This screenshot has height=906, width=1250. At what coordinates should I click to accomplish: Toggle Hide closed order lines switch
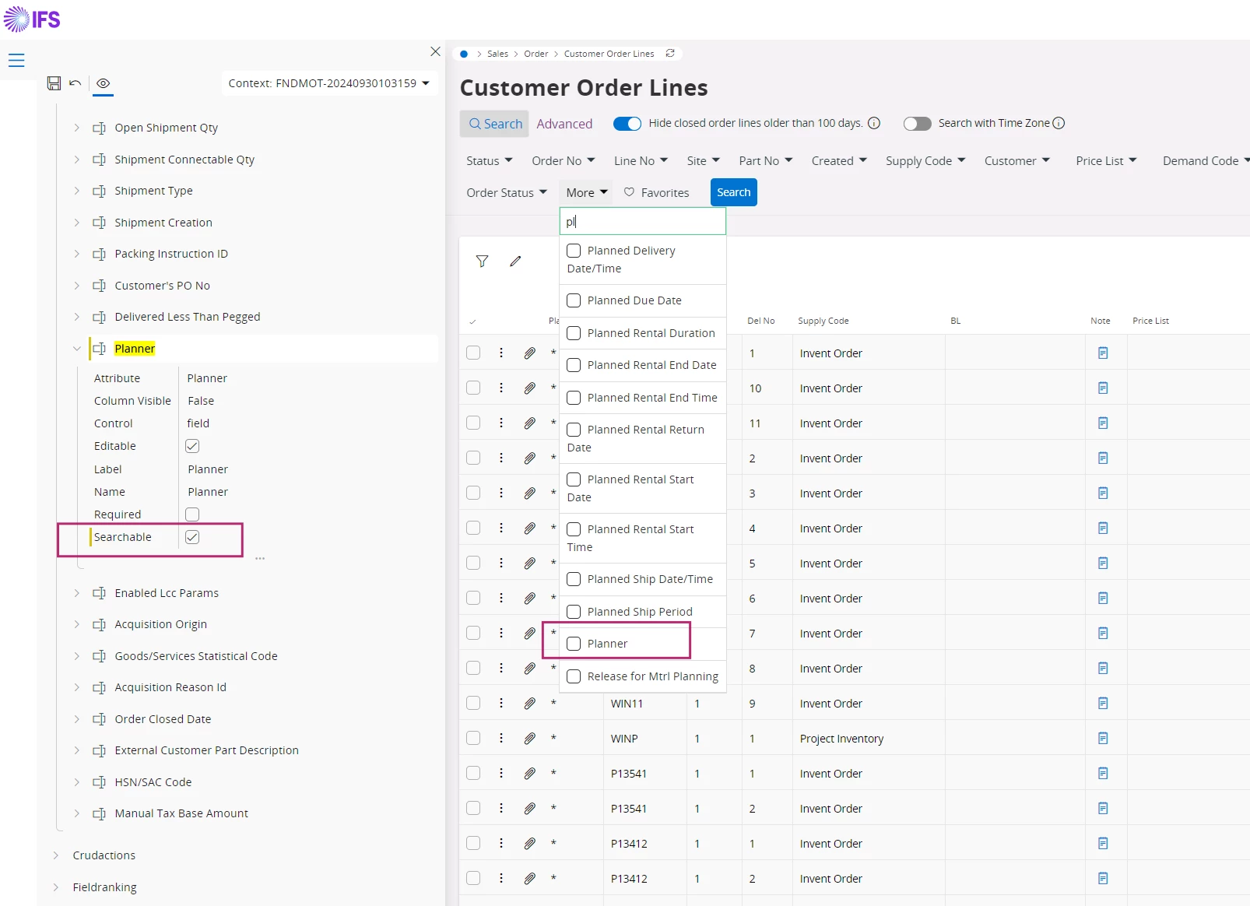click(627, 123)
